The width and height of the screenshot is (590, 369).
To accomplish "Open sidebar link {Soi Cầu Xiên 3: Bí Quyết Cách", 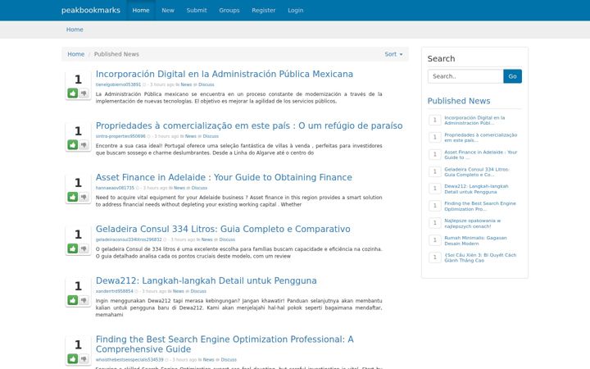I will tap(480, 257).
